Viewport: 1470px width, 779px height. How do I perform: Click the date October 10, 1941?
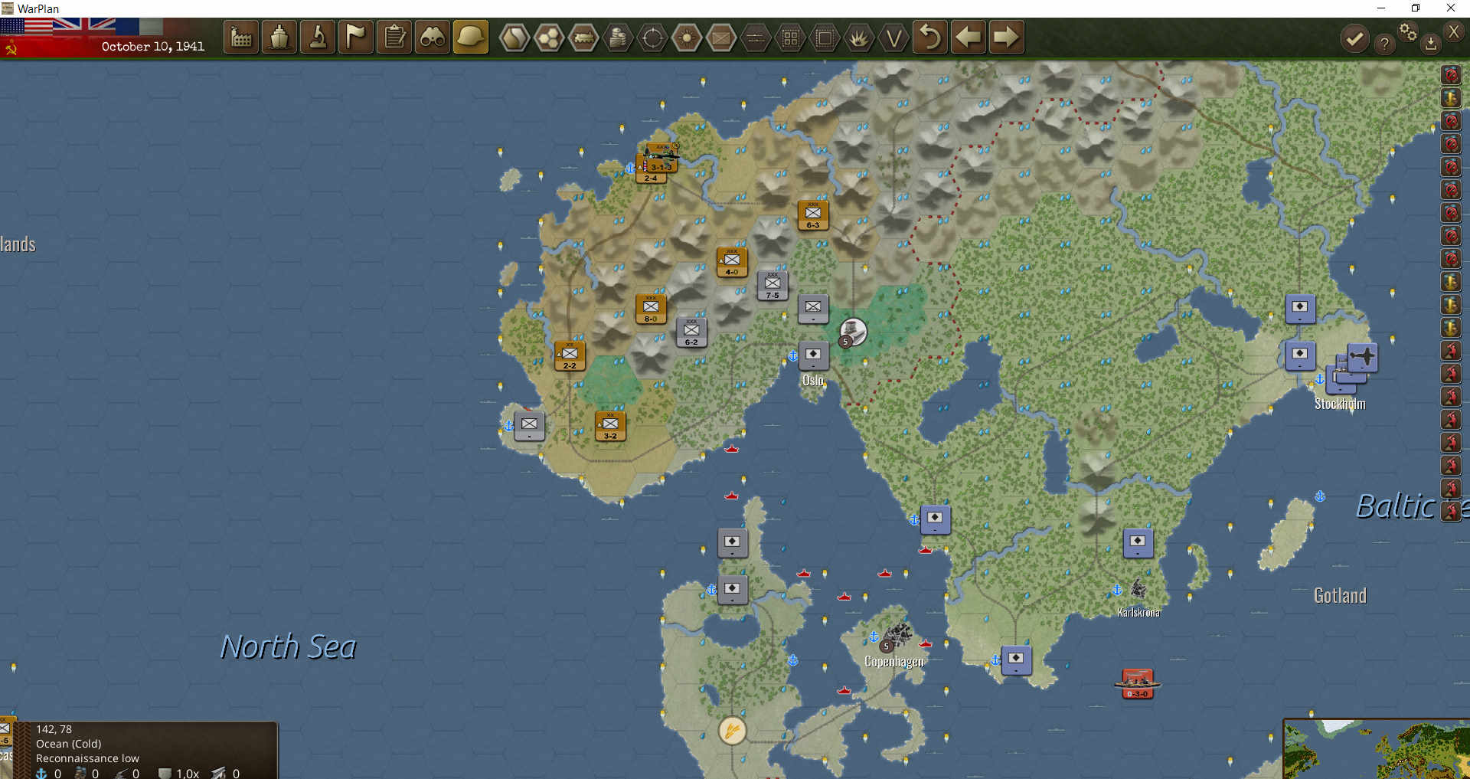[153, 47]
